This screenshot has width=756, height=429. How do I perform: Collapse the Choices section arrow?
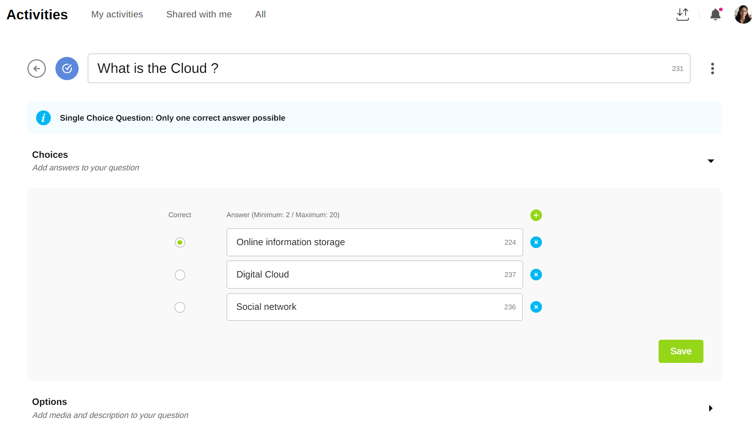tap(710, 161)
